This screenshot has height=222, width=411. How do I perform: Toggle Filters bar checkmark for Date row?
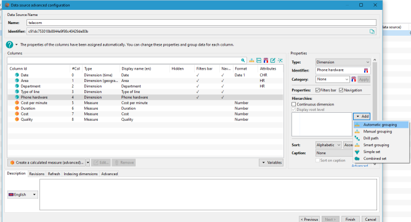(198, 75)
